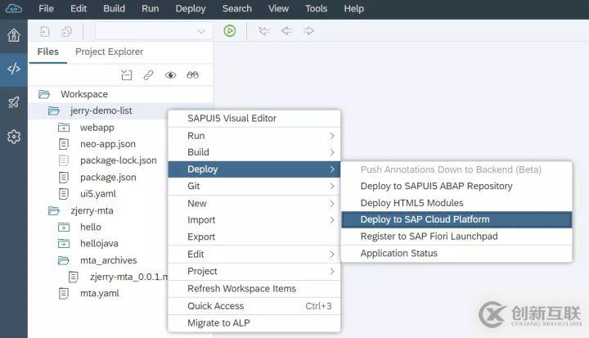Toggle show hidden files eye icon
Viewport: 589px width, 338px height.
[x=170, y=74]
